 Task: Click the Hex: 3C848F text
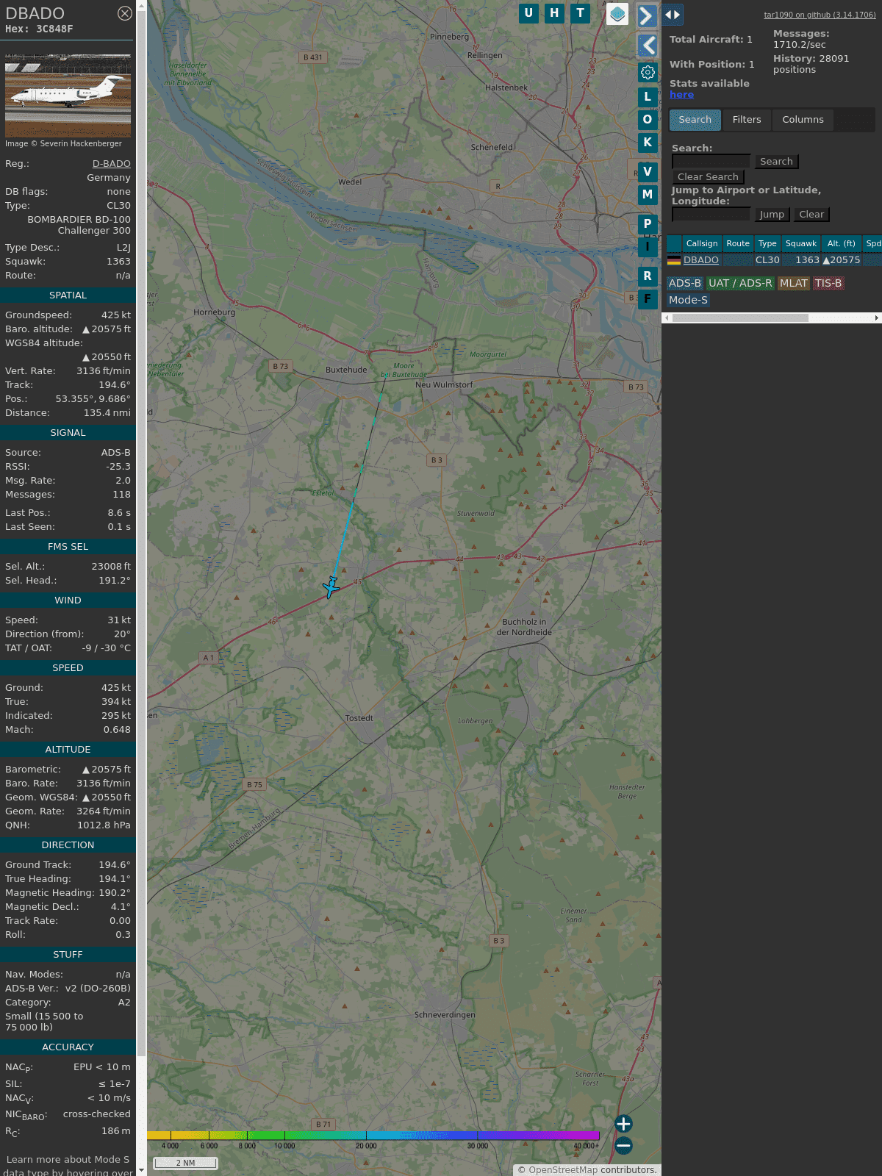pos(39,29)
